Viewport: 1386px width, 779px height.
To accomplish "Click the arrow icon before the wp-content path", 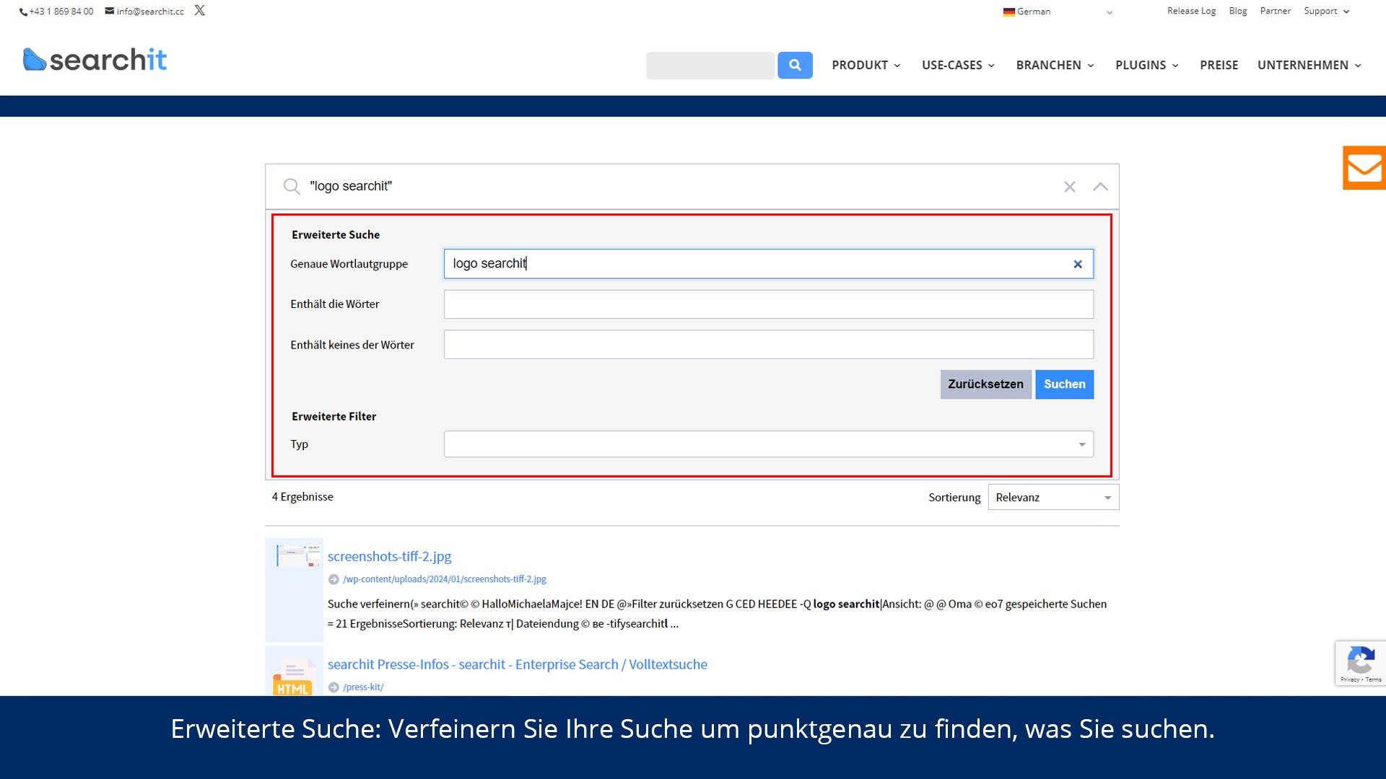I will 334,579.
